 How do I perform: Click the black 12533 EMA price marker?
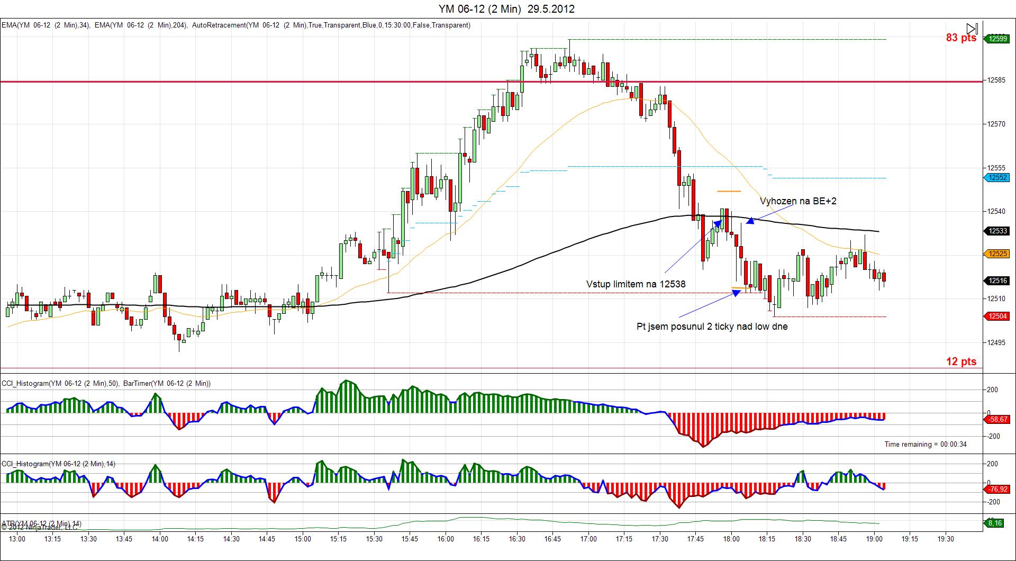click(996, 231)
